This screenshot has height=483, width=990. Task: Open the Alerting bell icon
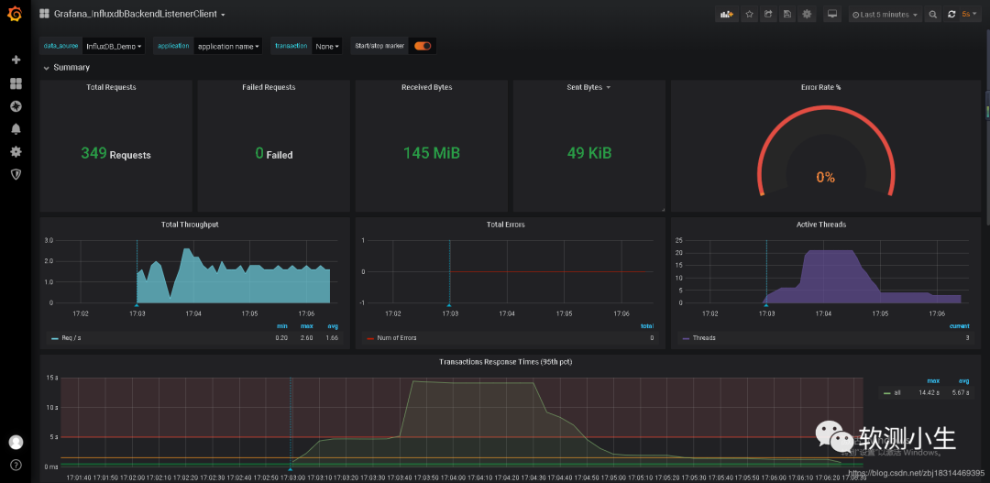pyautogui.click(x=16, y=129)
